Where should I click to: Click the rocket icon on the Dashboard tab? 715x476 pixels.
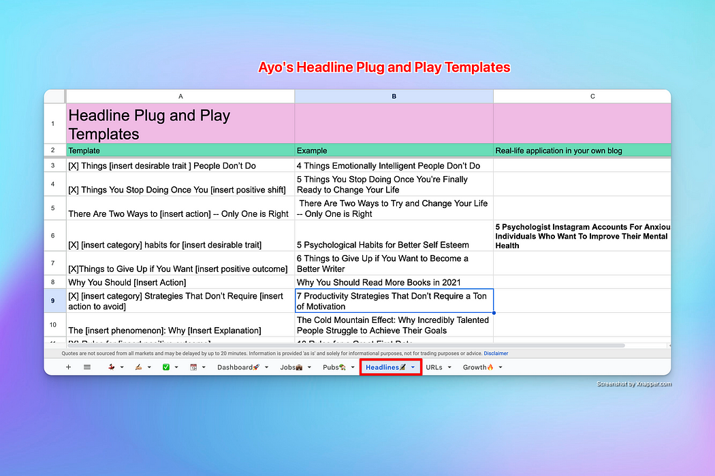click(x=255, y=367)
